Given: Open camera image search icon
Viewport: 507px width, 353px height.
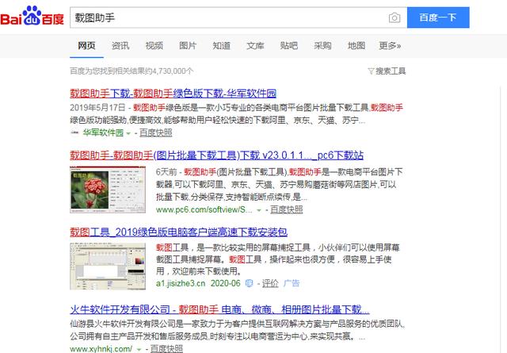Looking at the screenshot, I should pyautogui.click(x=395, y=17).
